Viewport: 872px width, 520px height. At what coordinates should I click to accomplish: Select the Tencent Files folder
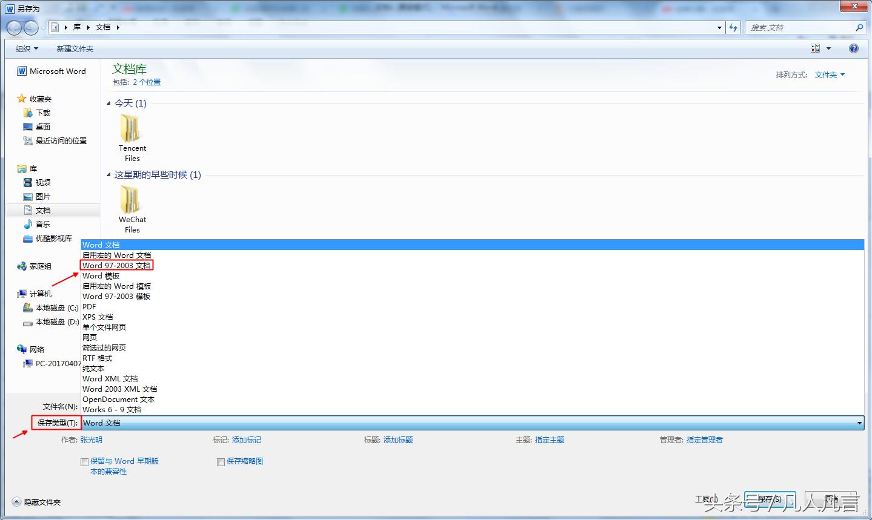[132, 138]
